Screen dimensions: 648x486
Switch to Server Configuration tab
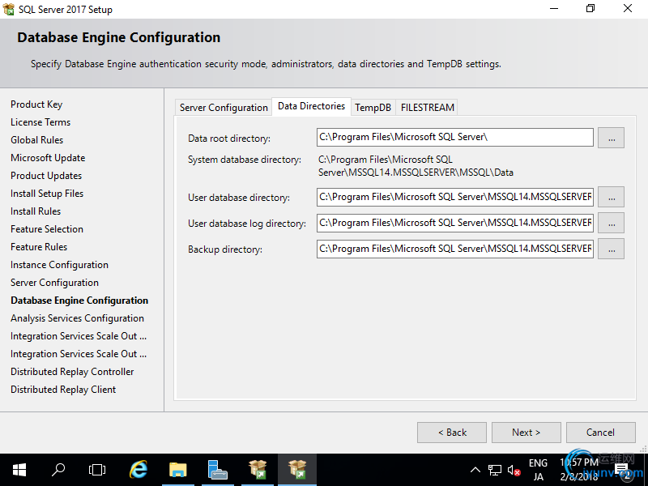[224, 108]
